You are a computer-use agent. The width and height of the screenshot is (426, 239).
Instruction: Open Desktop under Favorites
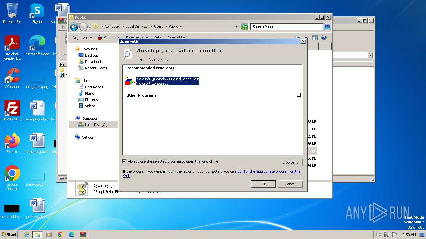pos(91,55)
